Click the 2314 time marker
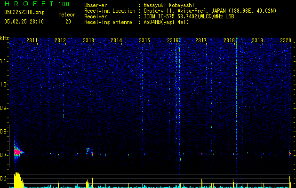 [x=116, y=40]
